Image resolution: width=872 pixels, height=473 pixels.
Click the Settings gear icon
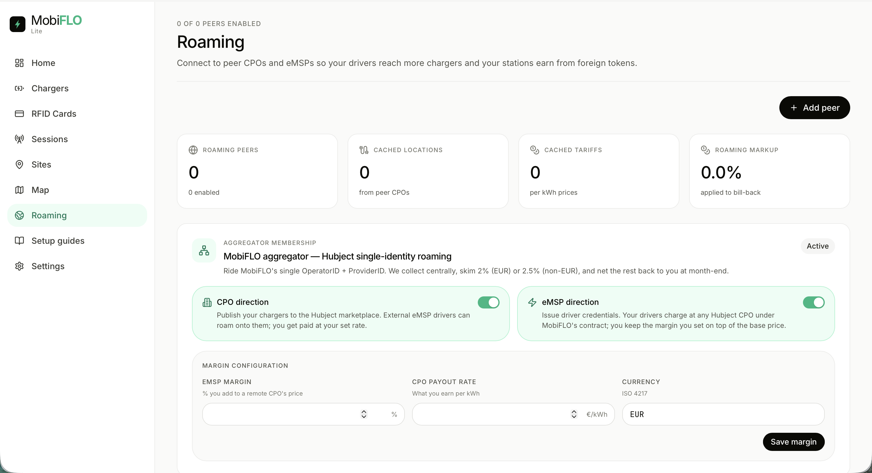click(19, 266)
